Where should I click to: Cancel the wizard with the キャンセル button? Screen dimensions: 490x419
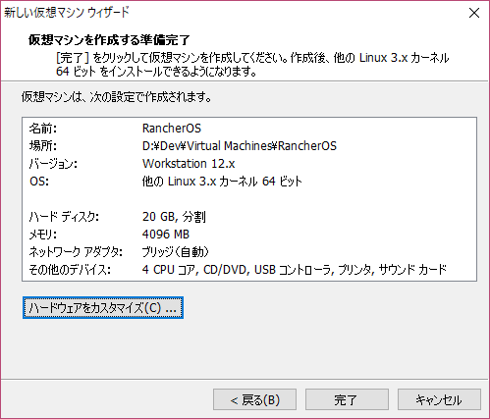pyautogui.click(x=439, y=399)
